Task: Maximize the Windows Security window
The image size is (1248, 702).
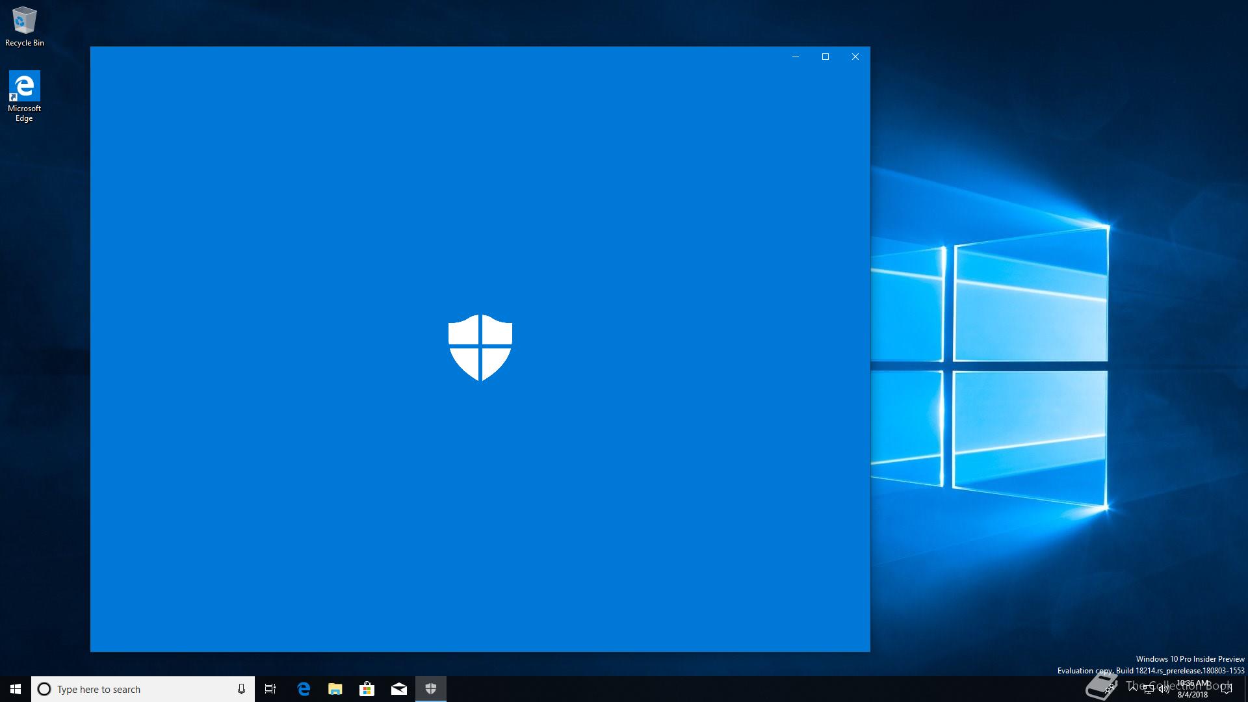Action: click(825, 57)
